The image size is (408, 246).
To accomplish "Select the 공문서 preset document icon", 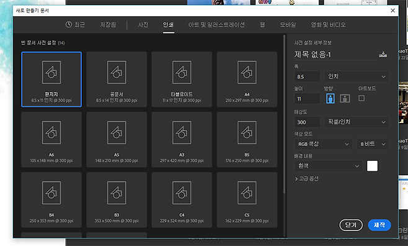I will tap(117, 73).
